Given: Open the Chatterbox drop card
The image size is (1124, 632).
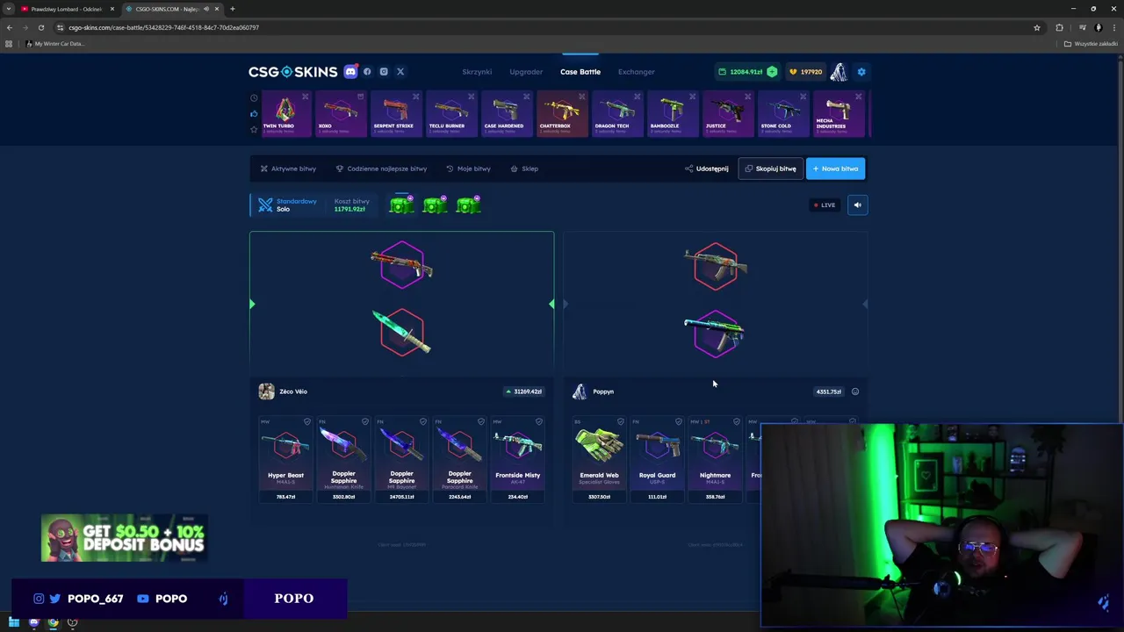Looking at the screenshot, I should 561,114.
